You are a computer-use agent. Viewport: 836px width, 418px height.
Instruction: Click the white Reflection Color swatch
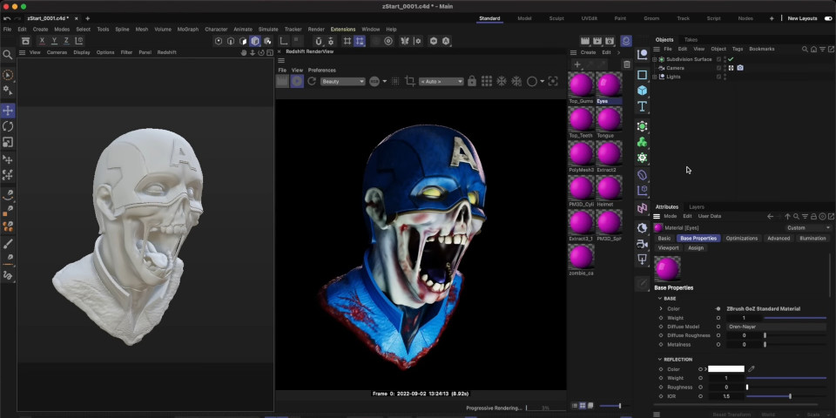725,369
